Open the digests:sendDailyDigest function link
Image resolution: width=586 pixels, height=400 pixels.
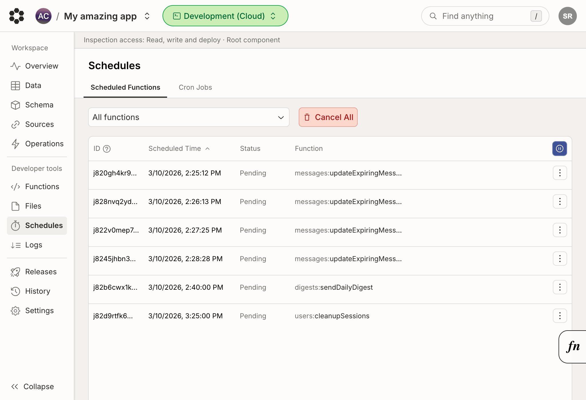tap(334, 287)
